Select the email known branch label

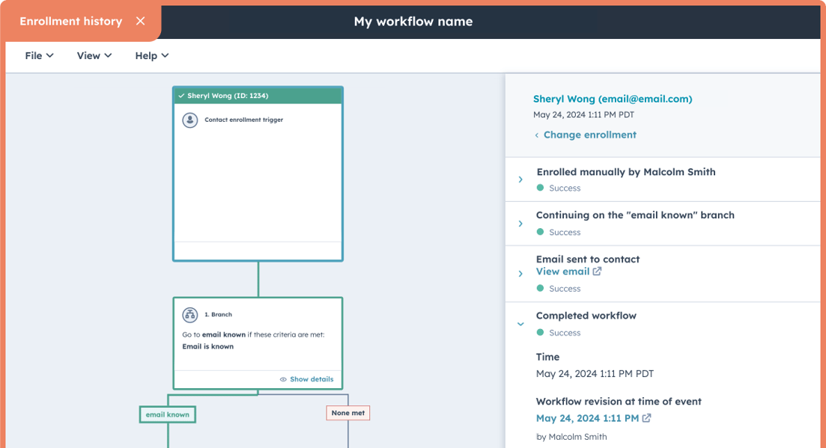click(x=167, y=414)
